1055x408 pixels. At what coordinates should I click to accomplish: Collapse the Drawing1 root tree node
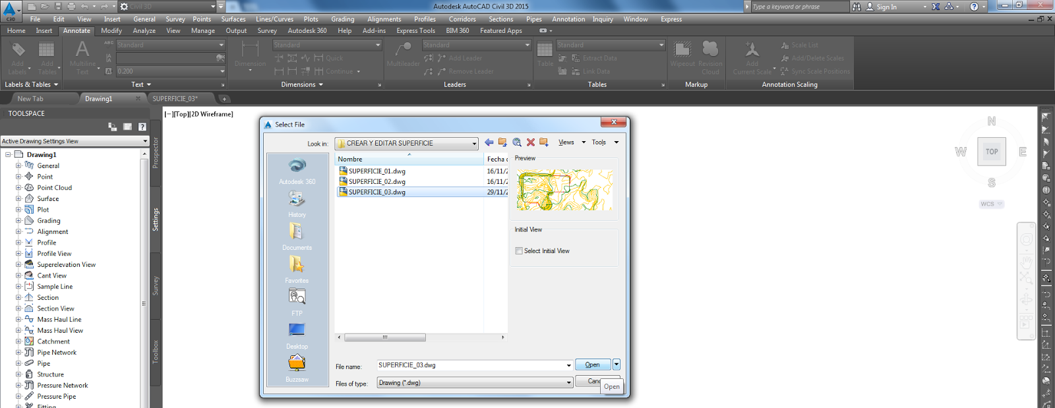(8, 155)
